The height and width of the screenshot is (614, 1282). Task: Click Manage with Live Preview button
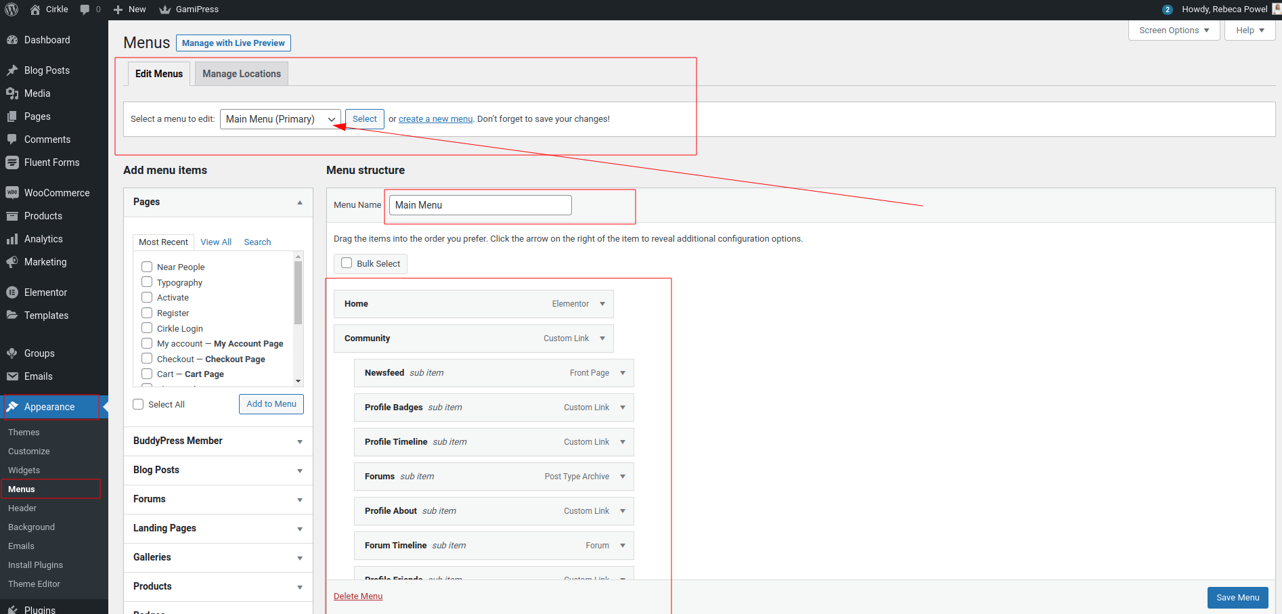tap(234, 43)
